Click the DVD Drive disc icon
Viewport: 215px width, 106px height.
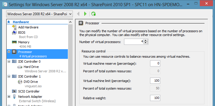(20, 82)
